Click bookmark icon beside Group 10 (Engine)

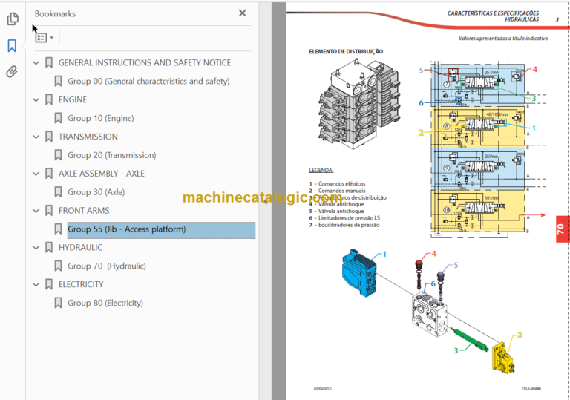pyautogui.click(x=58, y=118)
